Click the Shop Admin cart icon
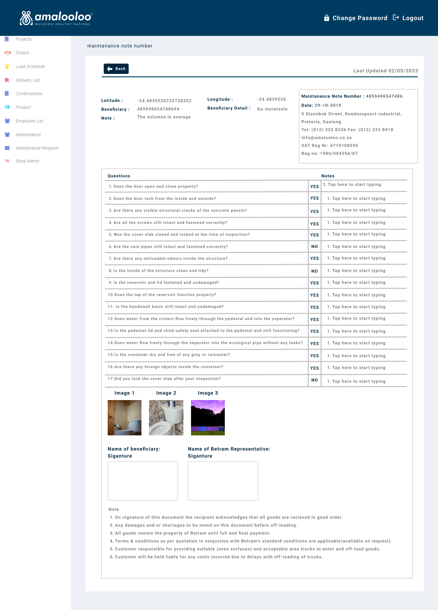438x610 pixels. [7, 161]
